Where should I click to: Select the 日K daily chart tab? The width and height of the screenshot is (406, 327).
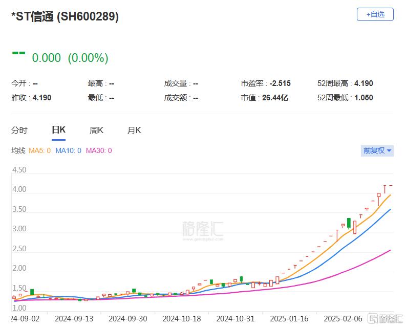(x=58, y=129)
